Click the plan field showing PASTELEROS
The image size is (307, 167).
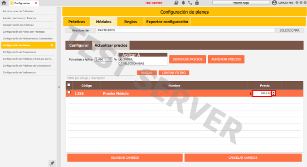pos(185,30)
